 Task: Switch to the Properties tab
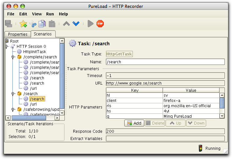[x=18, y=34]
